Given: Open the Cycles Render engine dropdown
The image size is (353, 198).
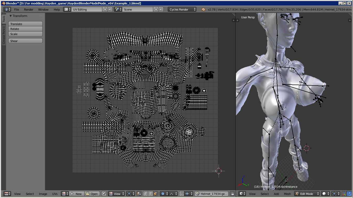Looking at the screenshot, I should point(182,9).
